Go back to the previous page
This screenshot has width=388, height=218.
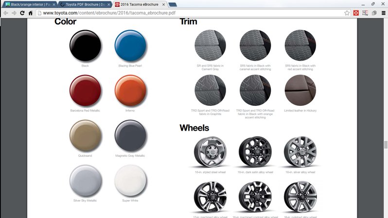pos(6,13)
